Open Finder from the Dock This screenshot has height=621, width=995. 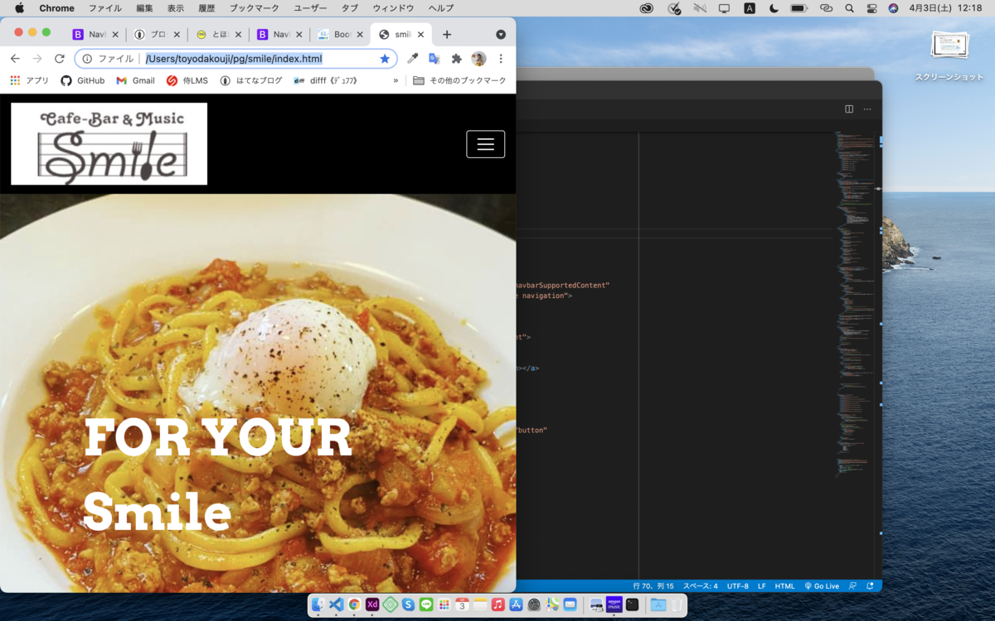coord(318,604)
